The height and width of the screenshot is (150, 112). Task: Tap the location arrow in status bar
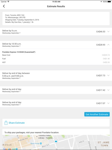tap(101, 2)
